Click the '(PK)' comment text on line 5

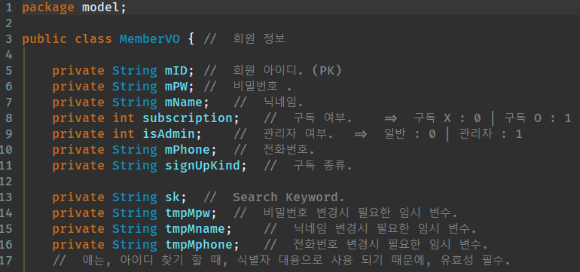point(327,70)
